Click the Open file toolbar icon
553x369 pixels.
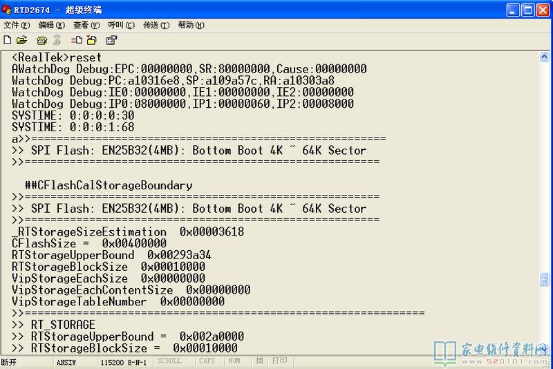pos(22,40)
